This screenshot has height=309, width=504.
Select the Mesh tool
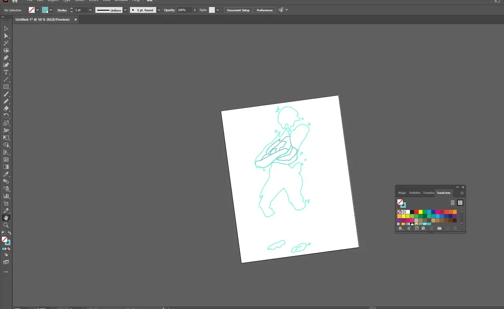[6, 159]
